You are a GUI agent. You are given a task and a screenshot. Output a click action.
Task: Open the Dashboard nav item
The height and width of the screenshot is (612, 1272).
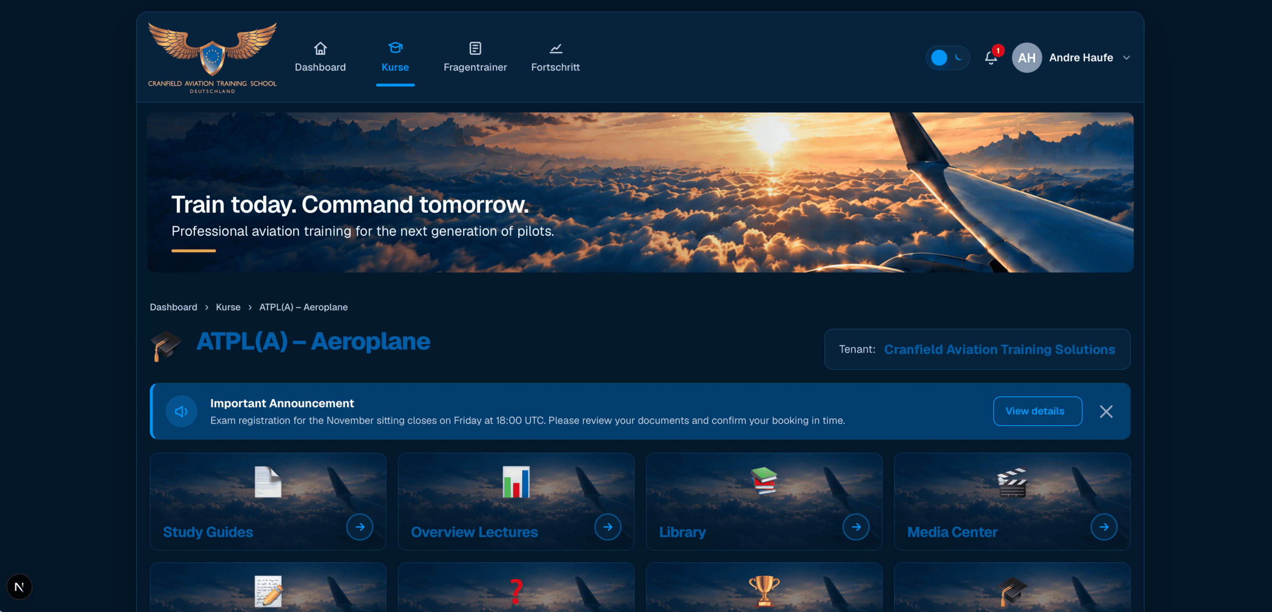[320, 57]
